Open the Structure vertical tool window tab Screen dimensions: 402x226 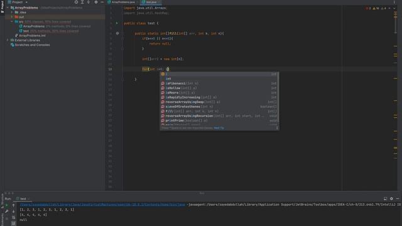[x=3, y=202]
